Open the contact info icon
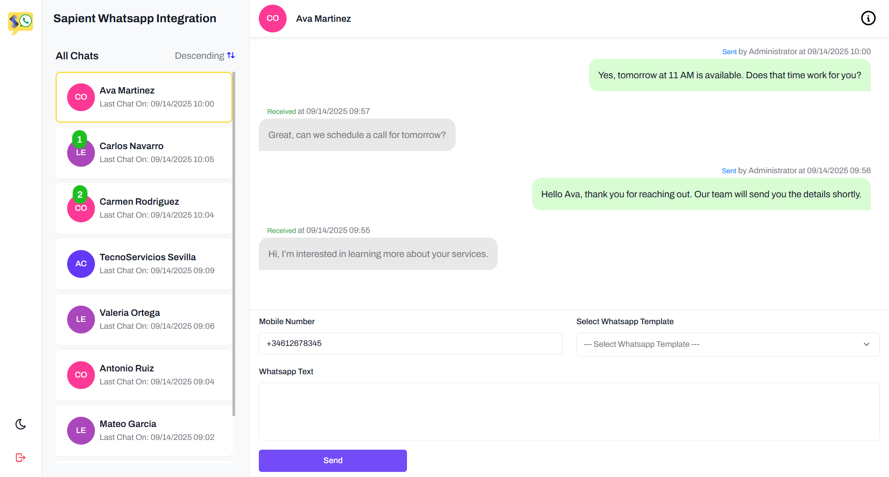889x477 pixels. (868, 18)
